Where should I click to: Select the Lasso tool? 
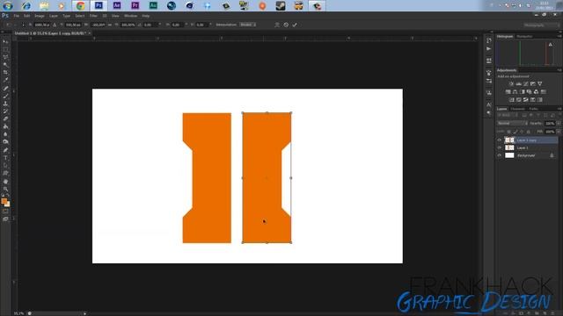(x=5, y=57)
